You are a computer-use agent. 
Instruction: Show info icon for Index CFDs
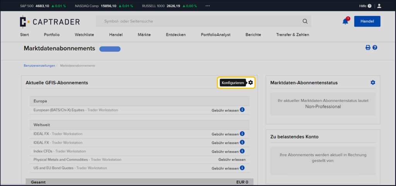[242, 151]
